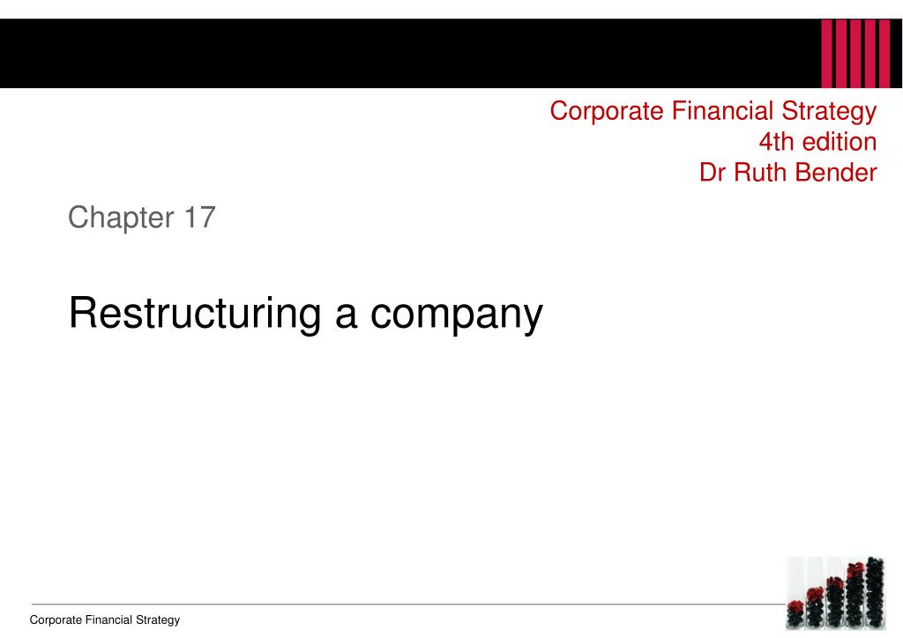The height and width of the screenshot is (638, 903).
Task: Select the rightmost red stripe in banner
Action: click(x=885, y=54)
